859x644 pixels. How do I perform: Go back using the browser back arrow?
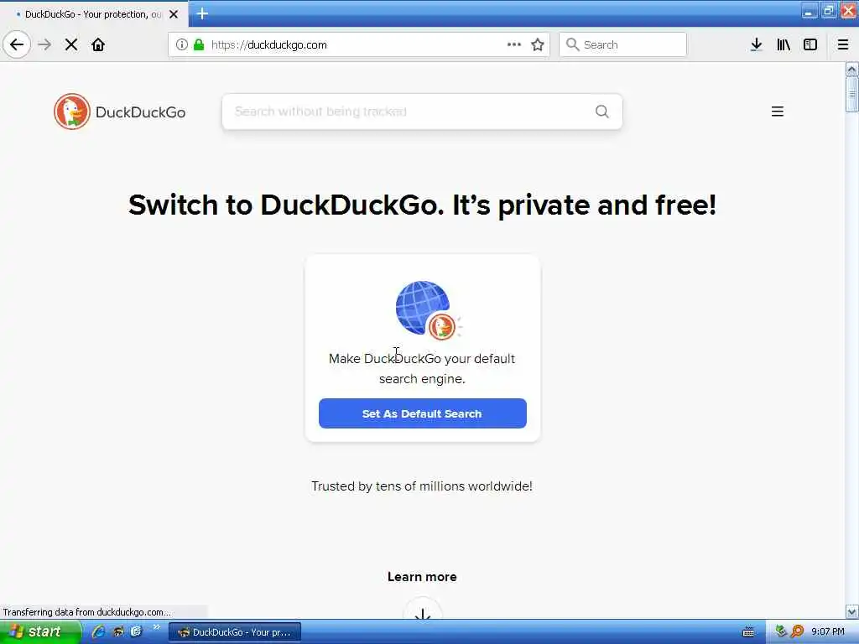point(17,44)
